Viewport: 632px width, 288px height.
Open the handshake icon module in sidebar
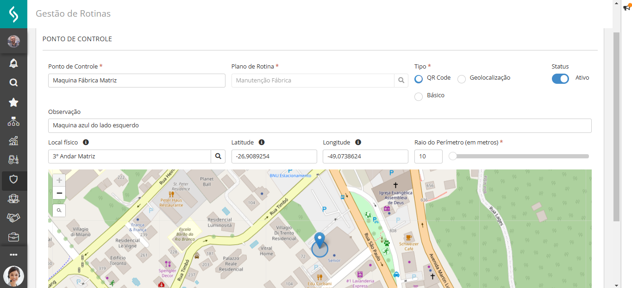coord(13,218)
